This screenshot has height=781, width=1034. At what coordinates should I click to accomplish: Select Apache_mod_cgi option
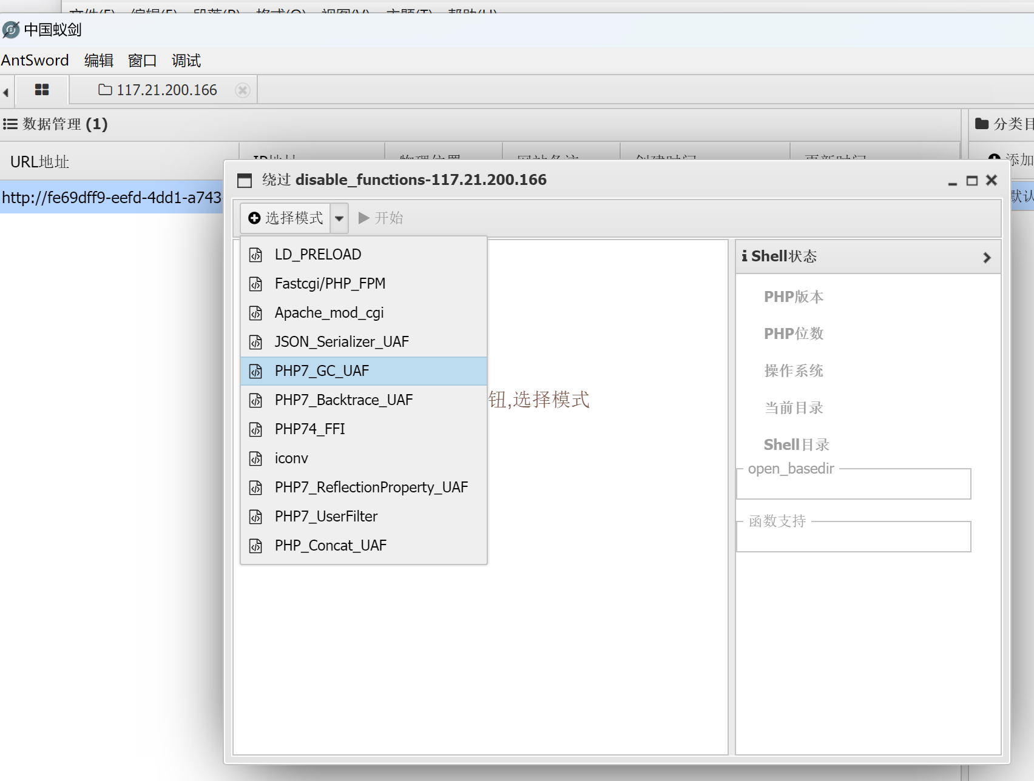(363, 312)
